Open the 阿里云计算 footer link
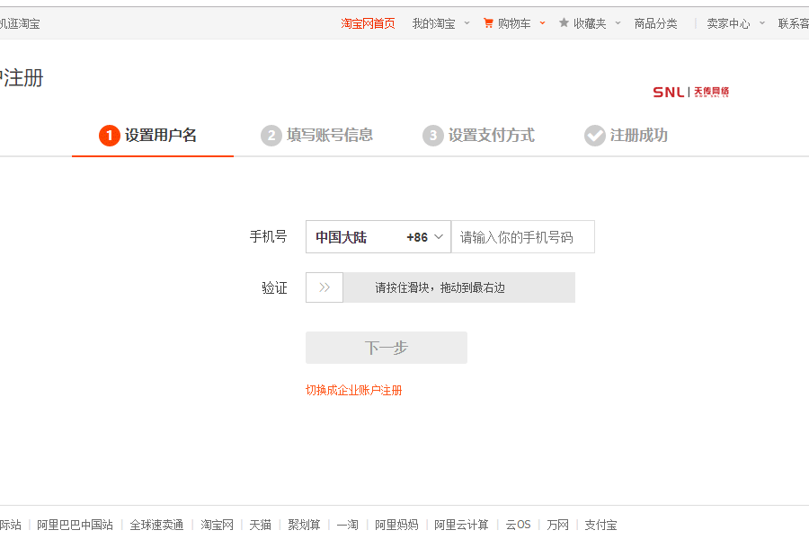The height and width of the screenshot is (539, 809). tap(461, 525)
